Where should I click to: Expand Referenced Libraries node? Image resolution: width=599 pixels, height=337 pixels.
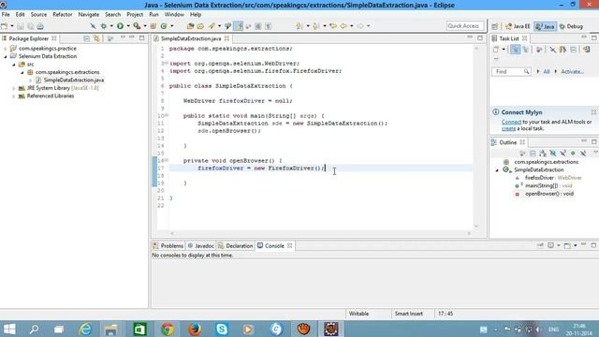tap(14, 96)
